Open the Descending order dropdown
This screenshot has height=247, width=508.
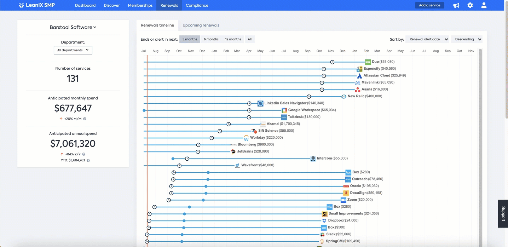tap(467, 39)
